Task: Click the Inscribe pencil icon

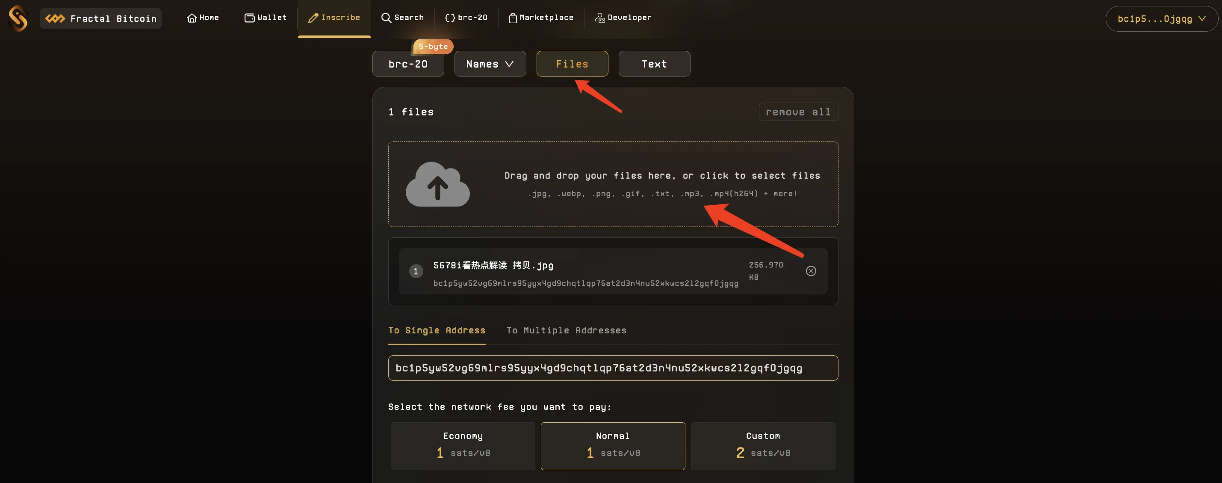Action: tap(311, 18)
